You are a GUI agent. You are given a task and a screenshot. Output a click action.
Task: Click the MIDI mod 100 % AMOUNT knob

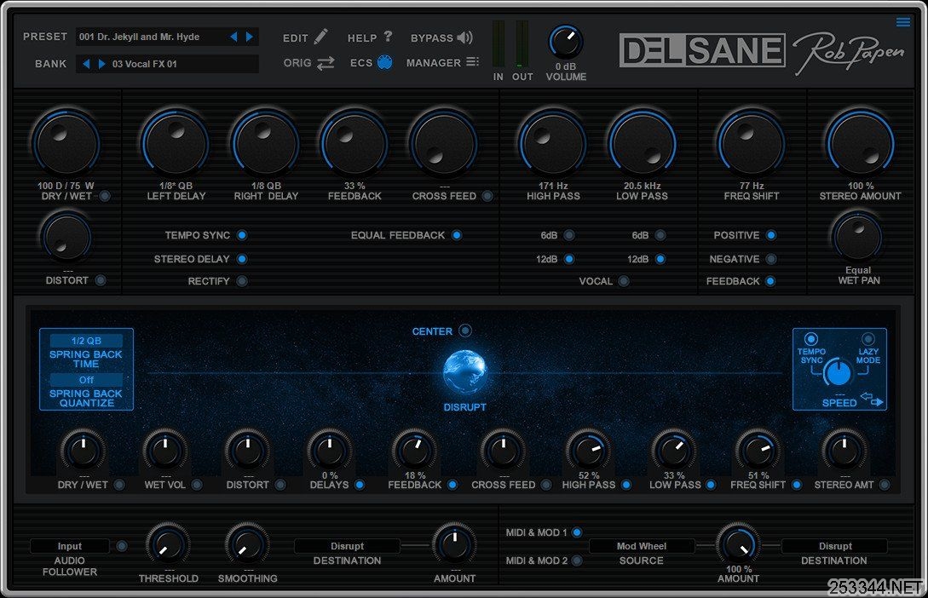point(738,545)
